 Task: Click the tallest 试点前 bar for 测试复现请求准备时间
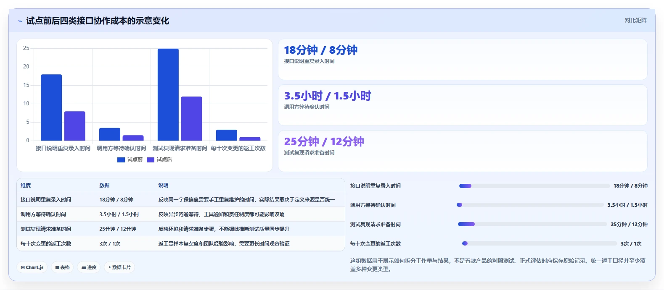pos(168,94)
